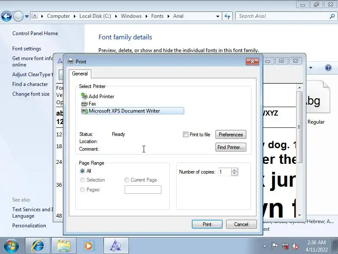This screenshot has height=254, width=338.
Task: Select the Arial Regular font thumbnail
Action: [x=318, y=97]
